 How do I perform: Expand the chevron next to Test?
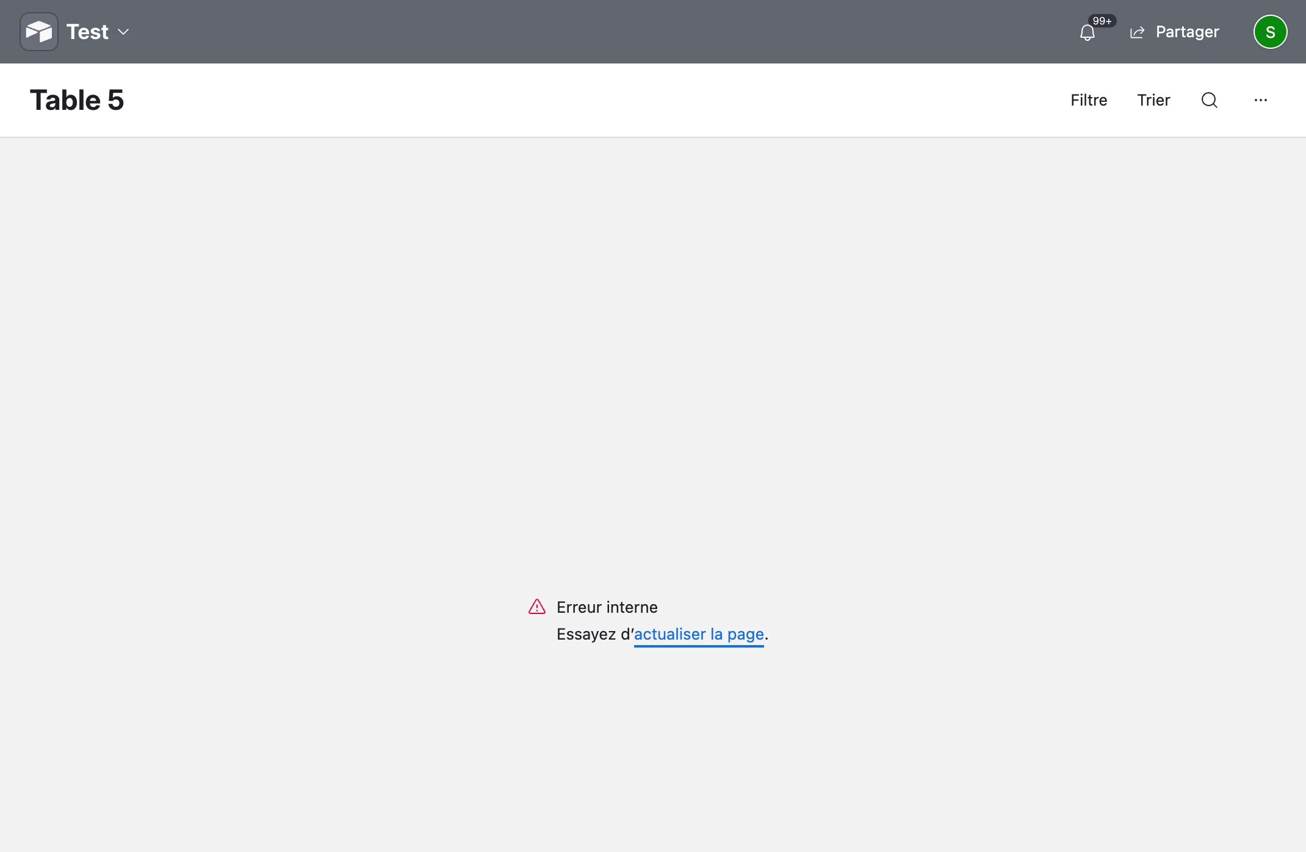pyautogui.click(x=123, y=32)
